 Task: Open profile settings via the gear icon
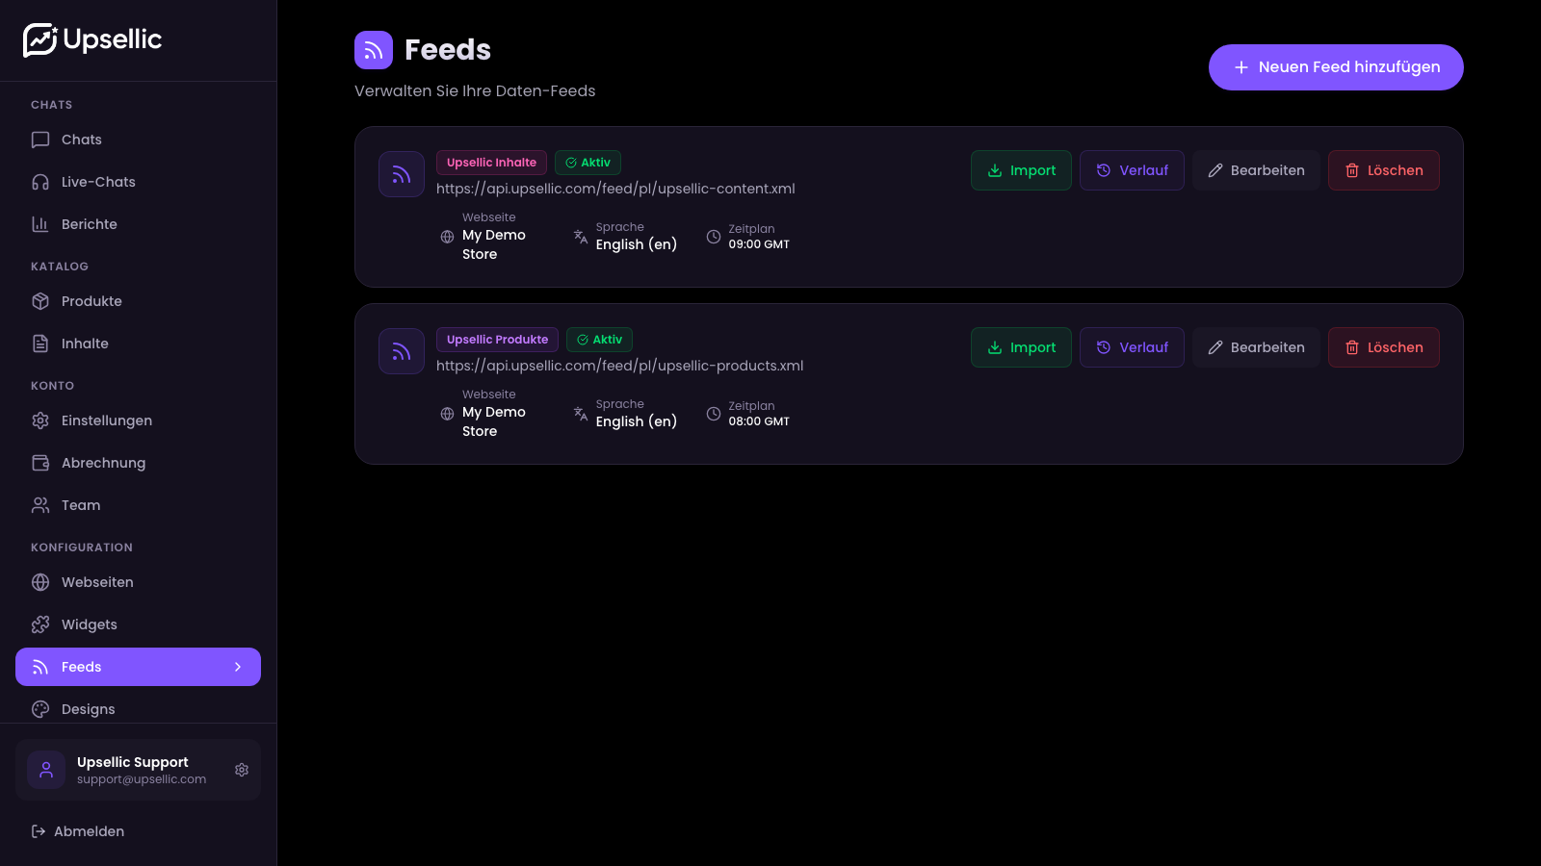[242, 770]
